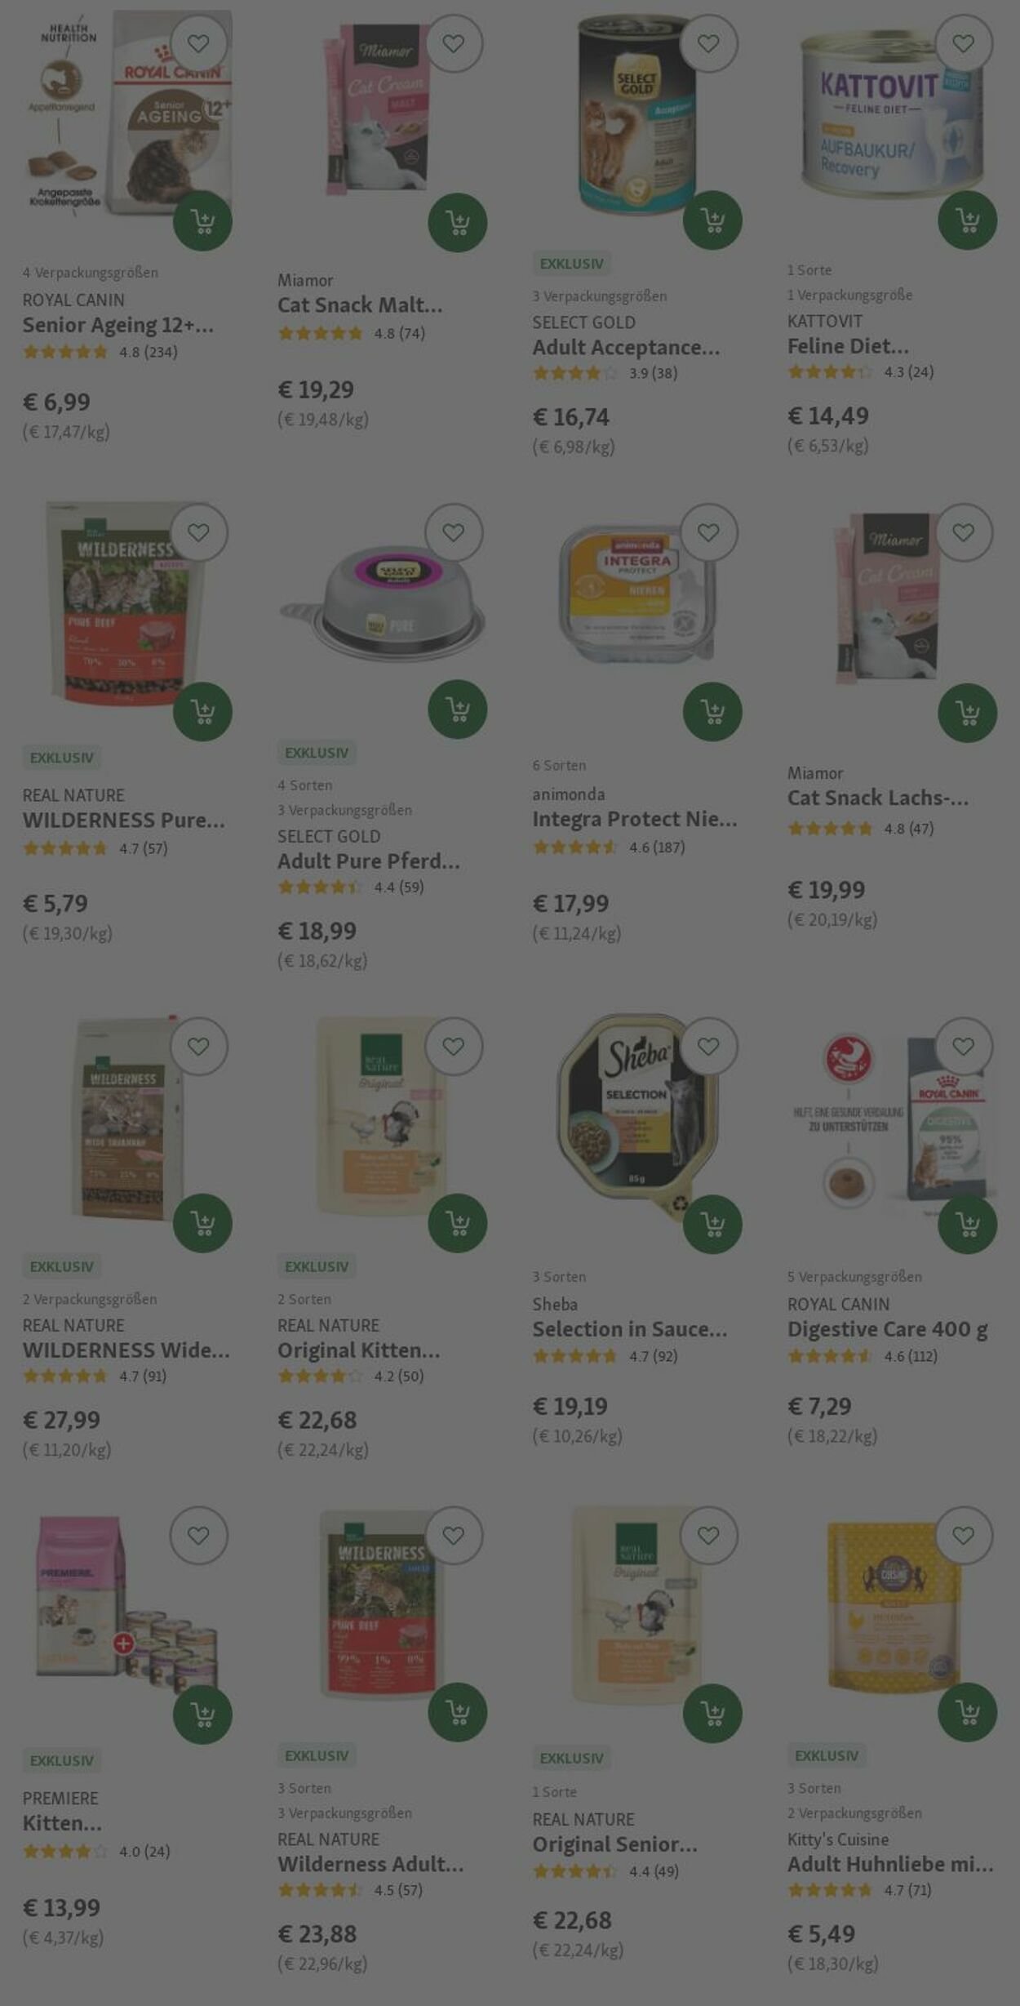1020x2006 pixels.
Task: Add animonda Integra Protect to cart
Action: coord(712,712)
